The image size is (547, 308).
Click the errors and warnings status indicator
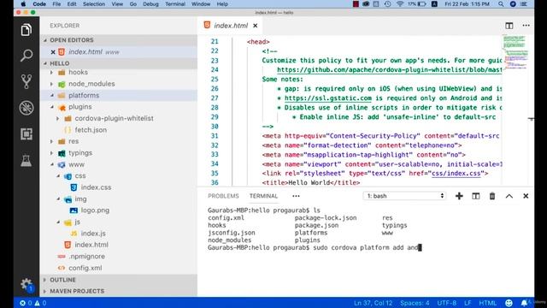click(x=33, y=303)
